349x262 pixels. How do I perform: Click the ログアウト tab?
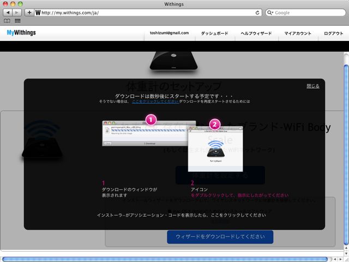coord(333,33)
